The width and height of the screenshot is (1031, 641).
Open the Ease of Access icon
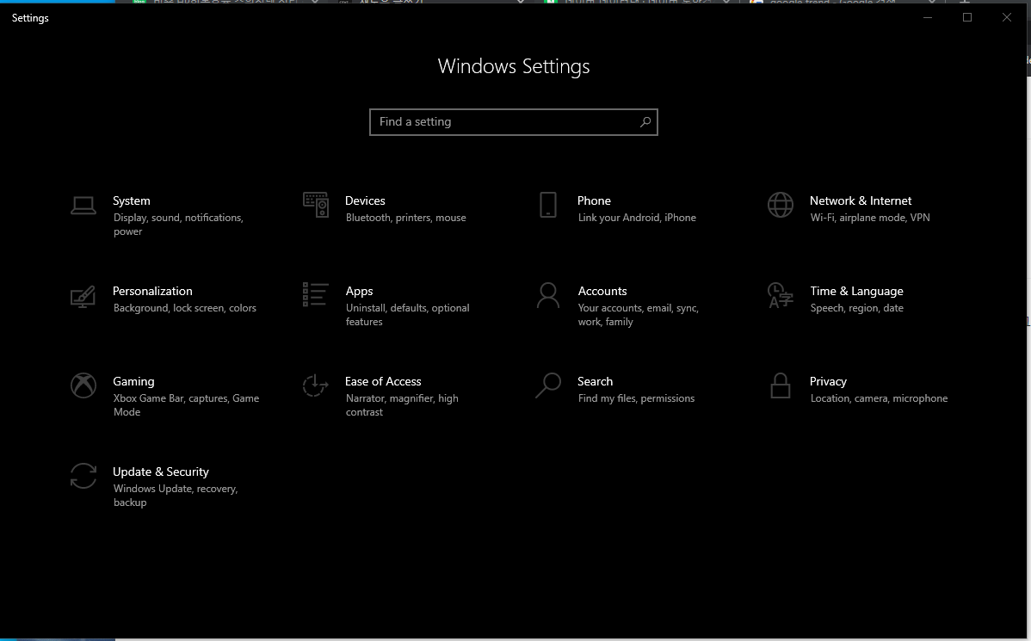(x=316, y=386)
